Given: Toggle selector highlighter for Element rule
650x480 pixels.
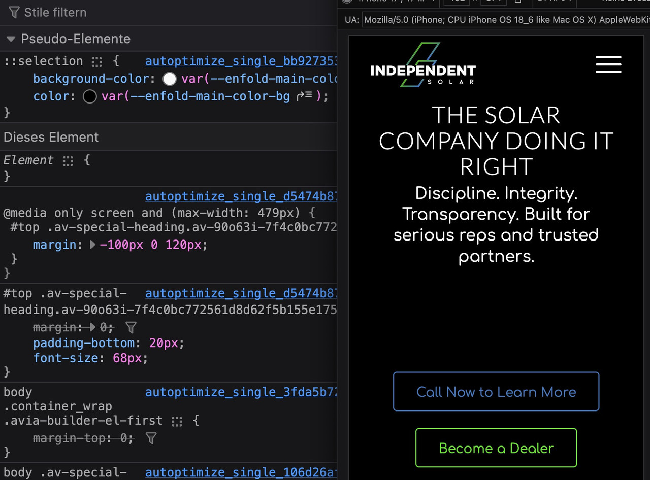Looking at the screenshot, I should click(68, 161).
